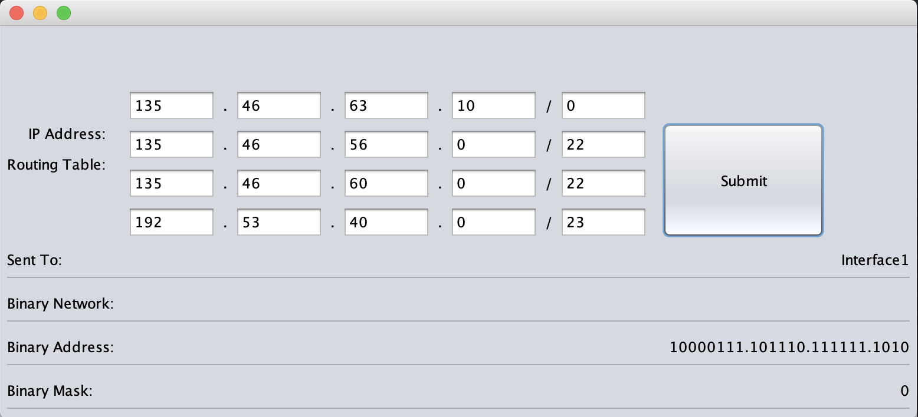Click the prefix field containing 23
The height and width of the screenshot is (417, 918).
(x=603, y=223)
